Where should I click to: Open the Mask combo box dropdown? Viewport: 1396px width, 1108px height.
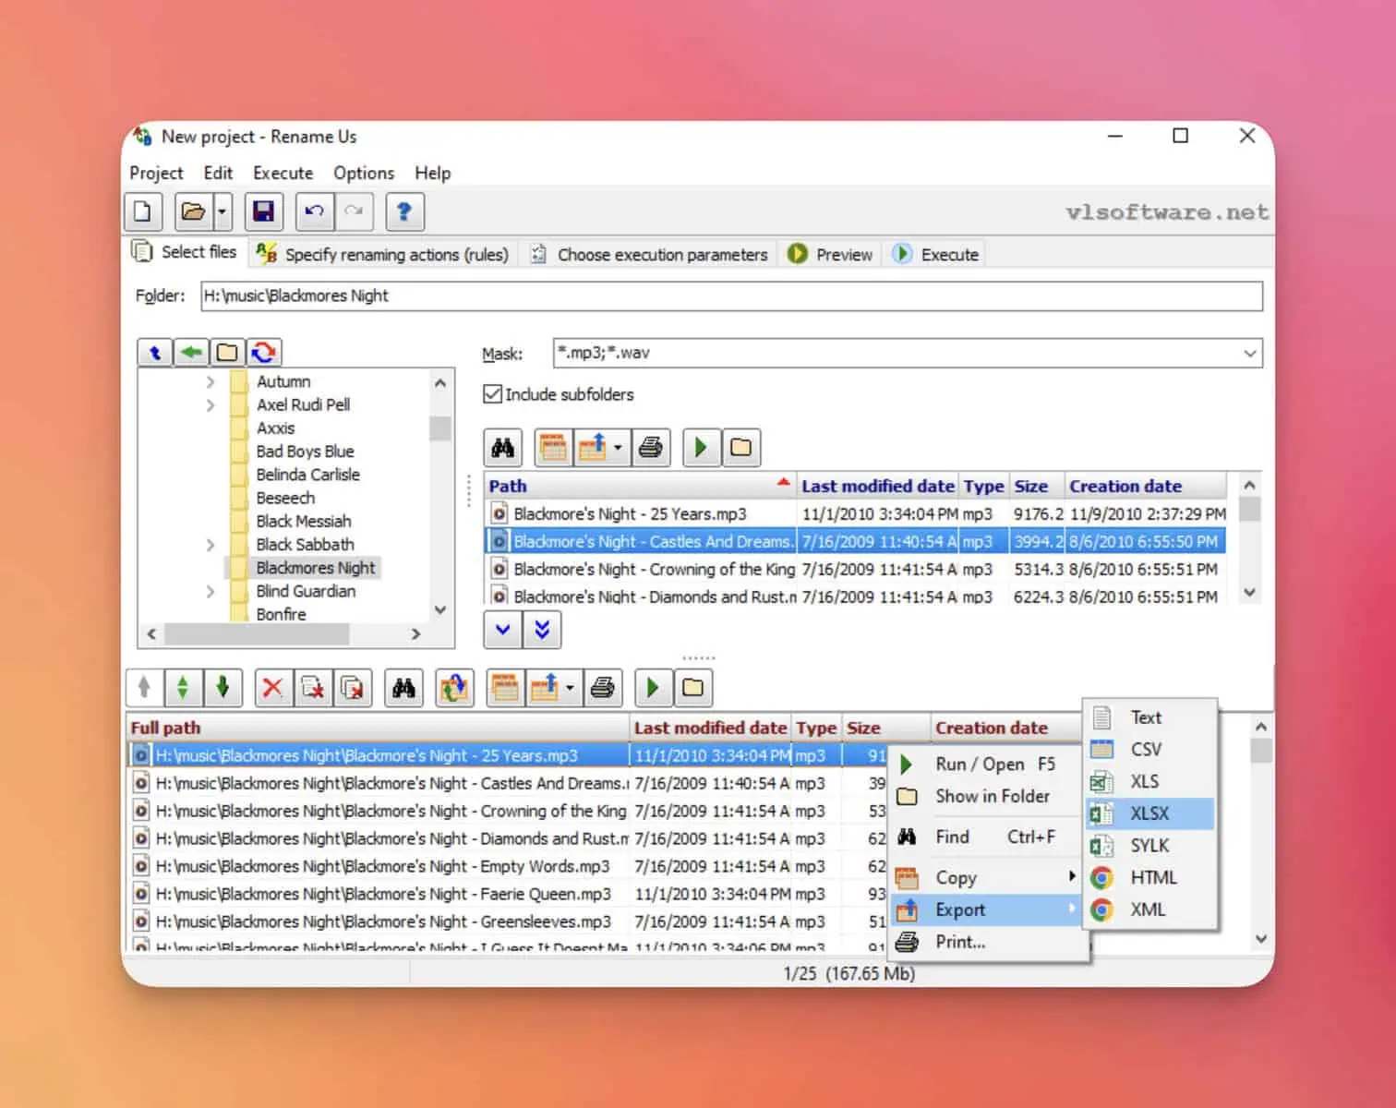(x=1249, y=354)
